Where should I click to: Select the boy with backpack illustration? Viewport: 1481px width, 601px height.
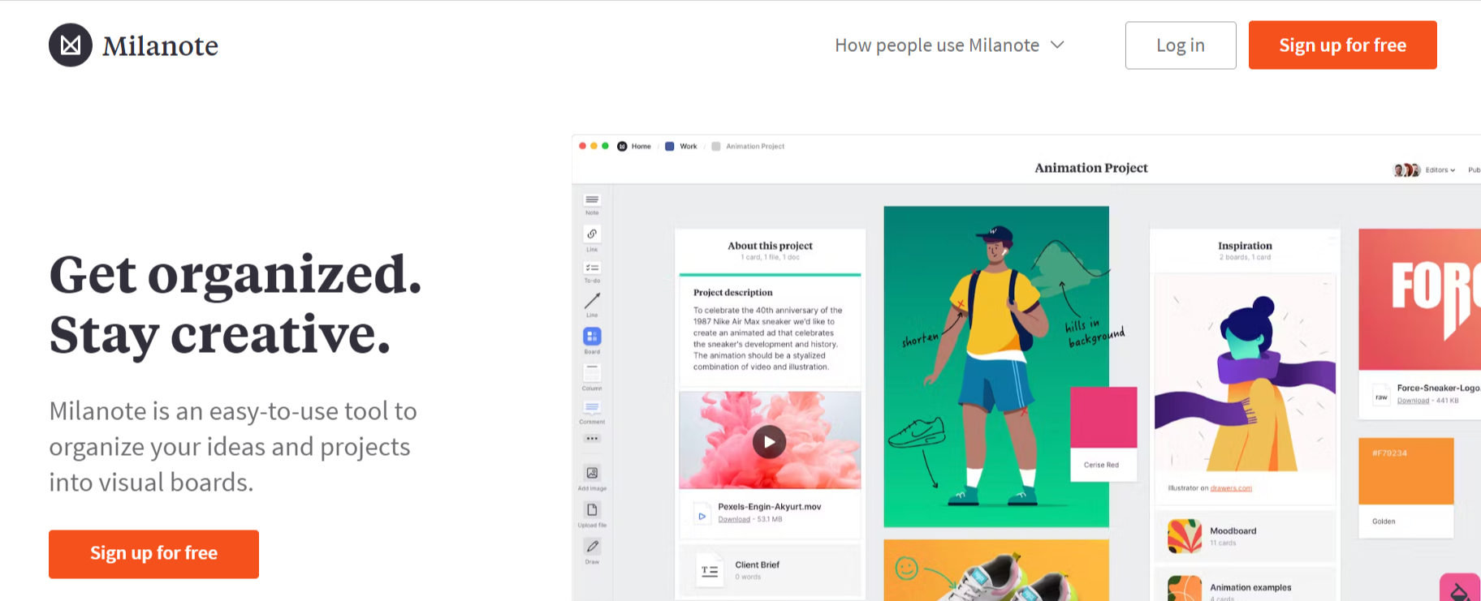pos(996,367)
